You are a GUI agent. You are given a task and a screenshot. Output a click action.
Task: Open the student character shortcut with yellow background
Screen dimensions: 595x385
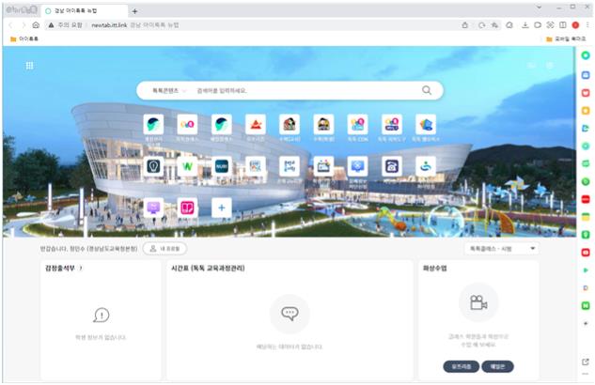(x=323, y=124)
